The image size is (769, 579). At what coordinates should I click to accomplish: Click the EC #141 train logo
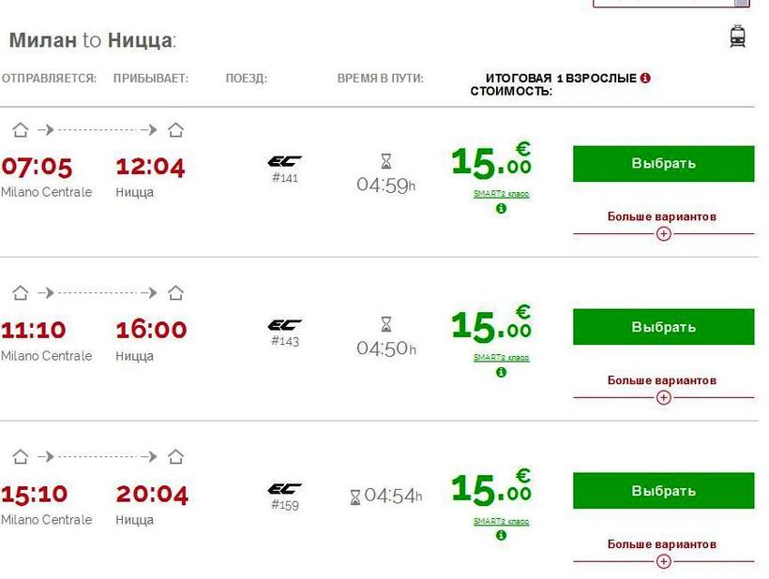[284, 161]
